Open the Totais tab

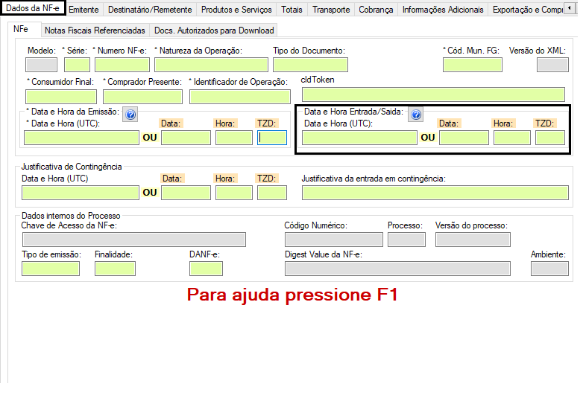coord(292,10)
